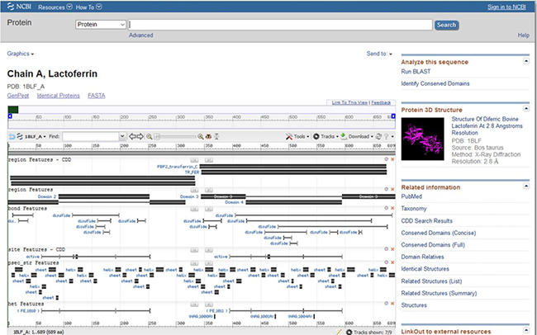Click the Tools crossed-tools icon
The image size is (537, 335).
pos(289,136)
